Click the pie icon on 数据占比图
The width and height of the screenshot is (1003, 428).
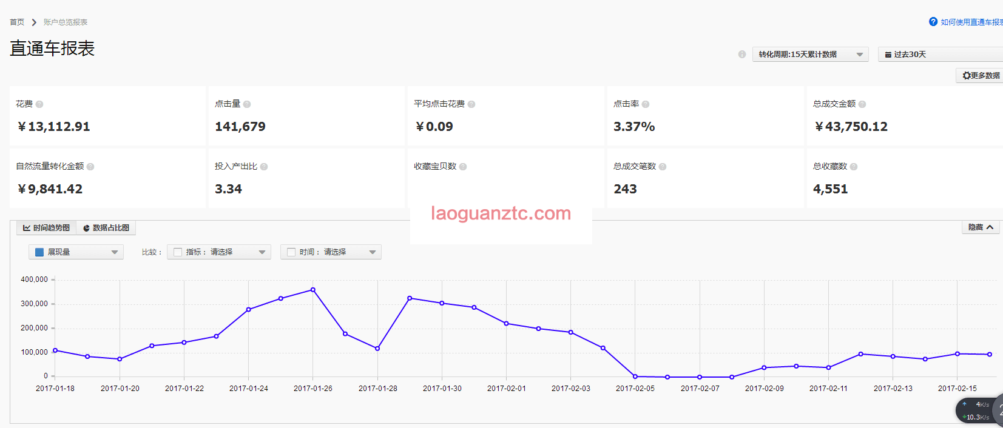click(x=86, y=228)
